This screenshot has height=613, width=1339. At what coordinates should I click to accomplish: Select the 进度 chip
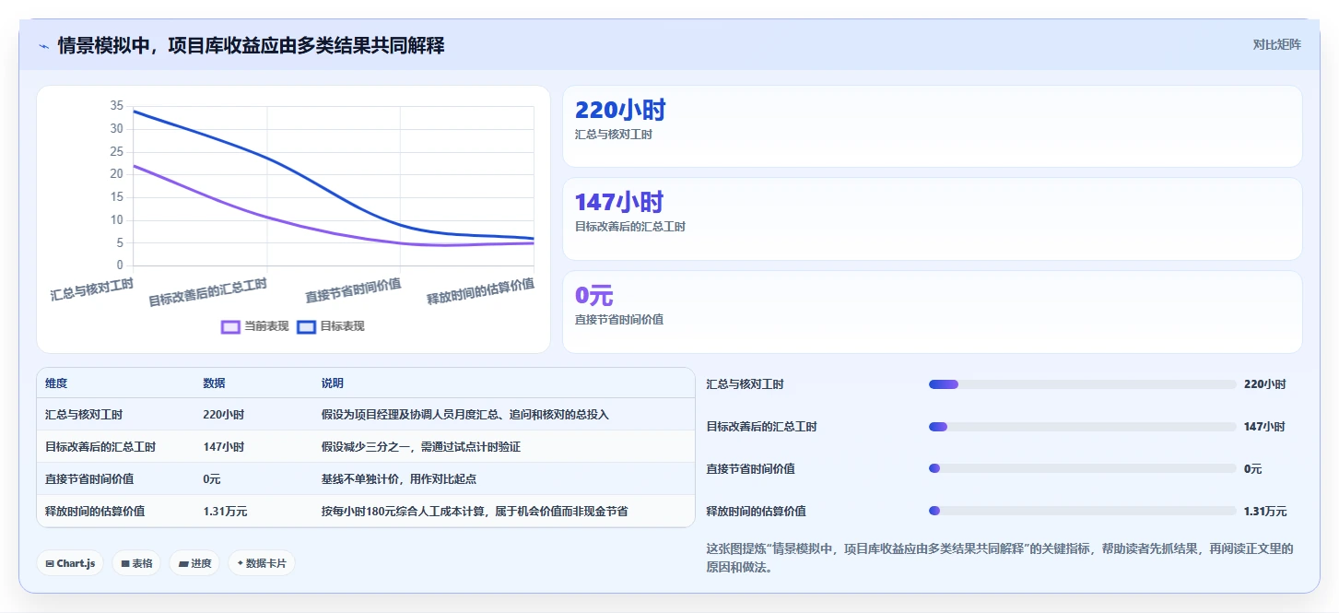point(194,563)
